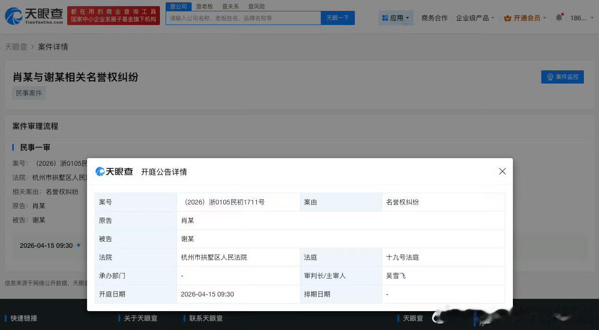The height and width of the screenshot is (330, 599).
Task: Click the crown icon beside 开通会员
Action: click(x=508, y=17)
